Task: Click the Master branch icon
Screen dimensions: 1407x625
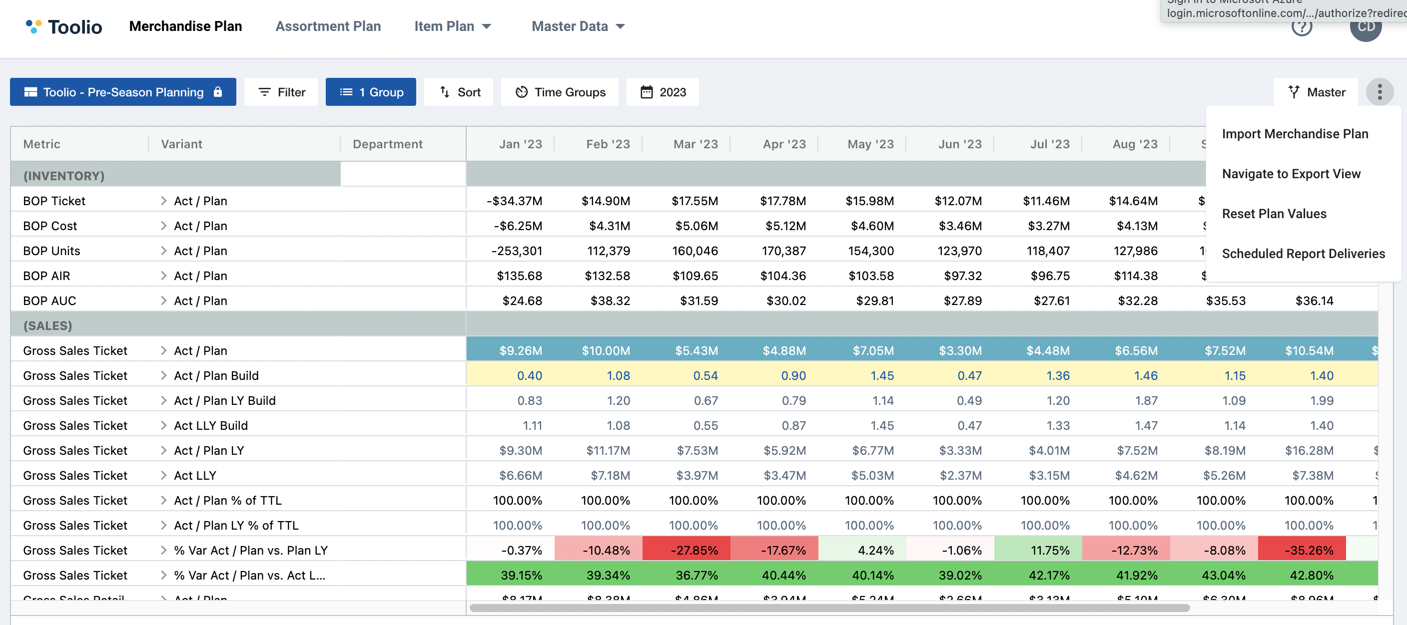Action: 1294,92
